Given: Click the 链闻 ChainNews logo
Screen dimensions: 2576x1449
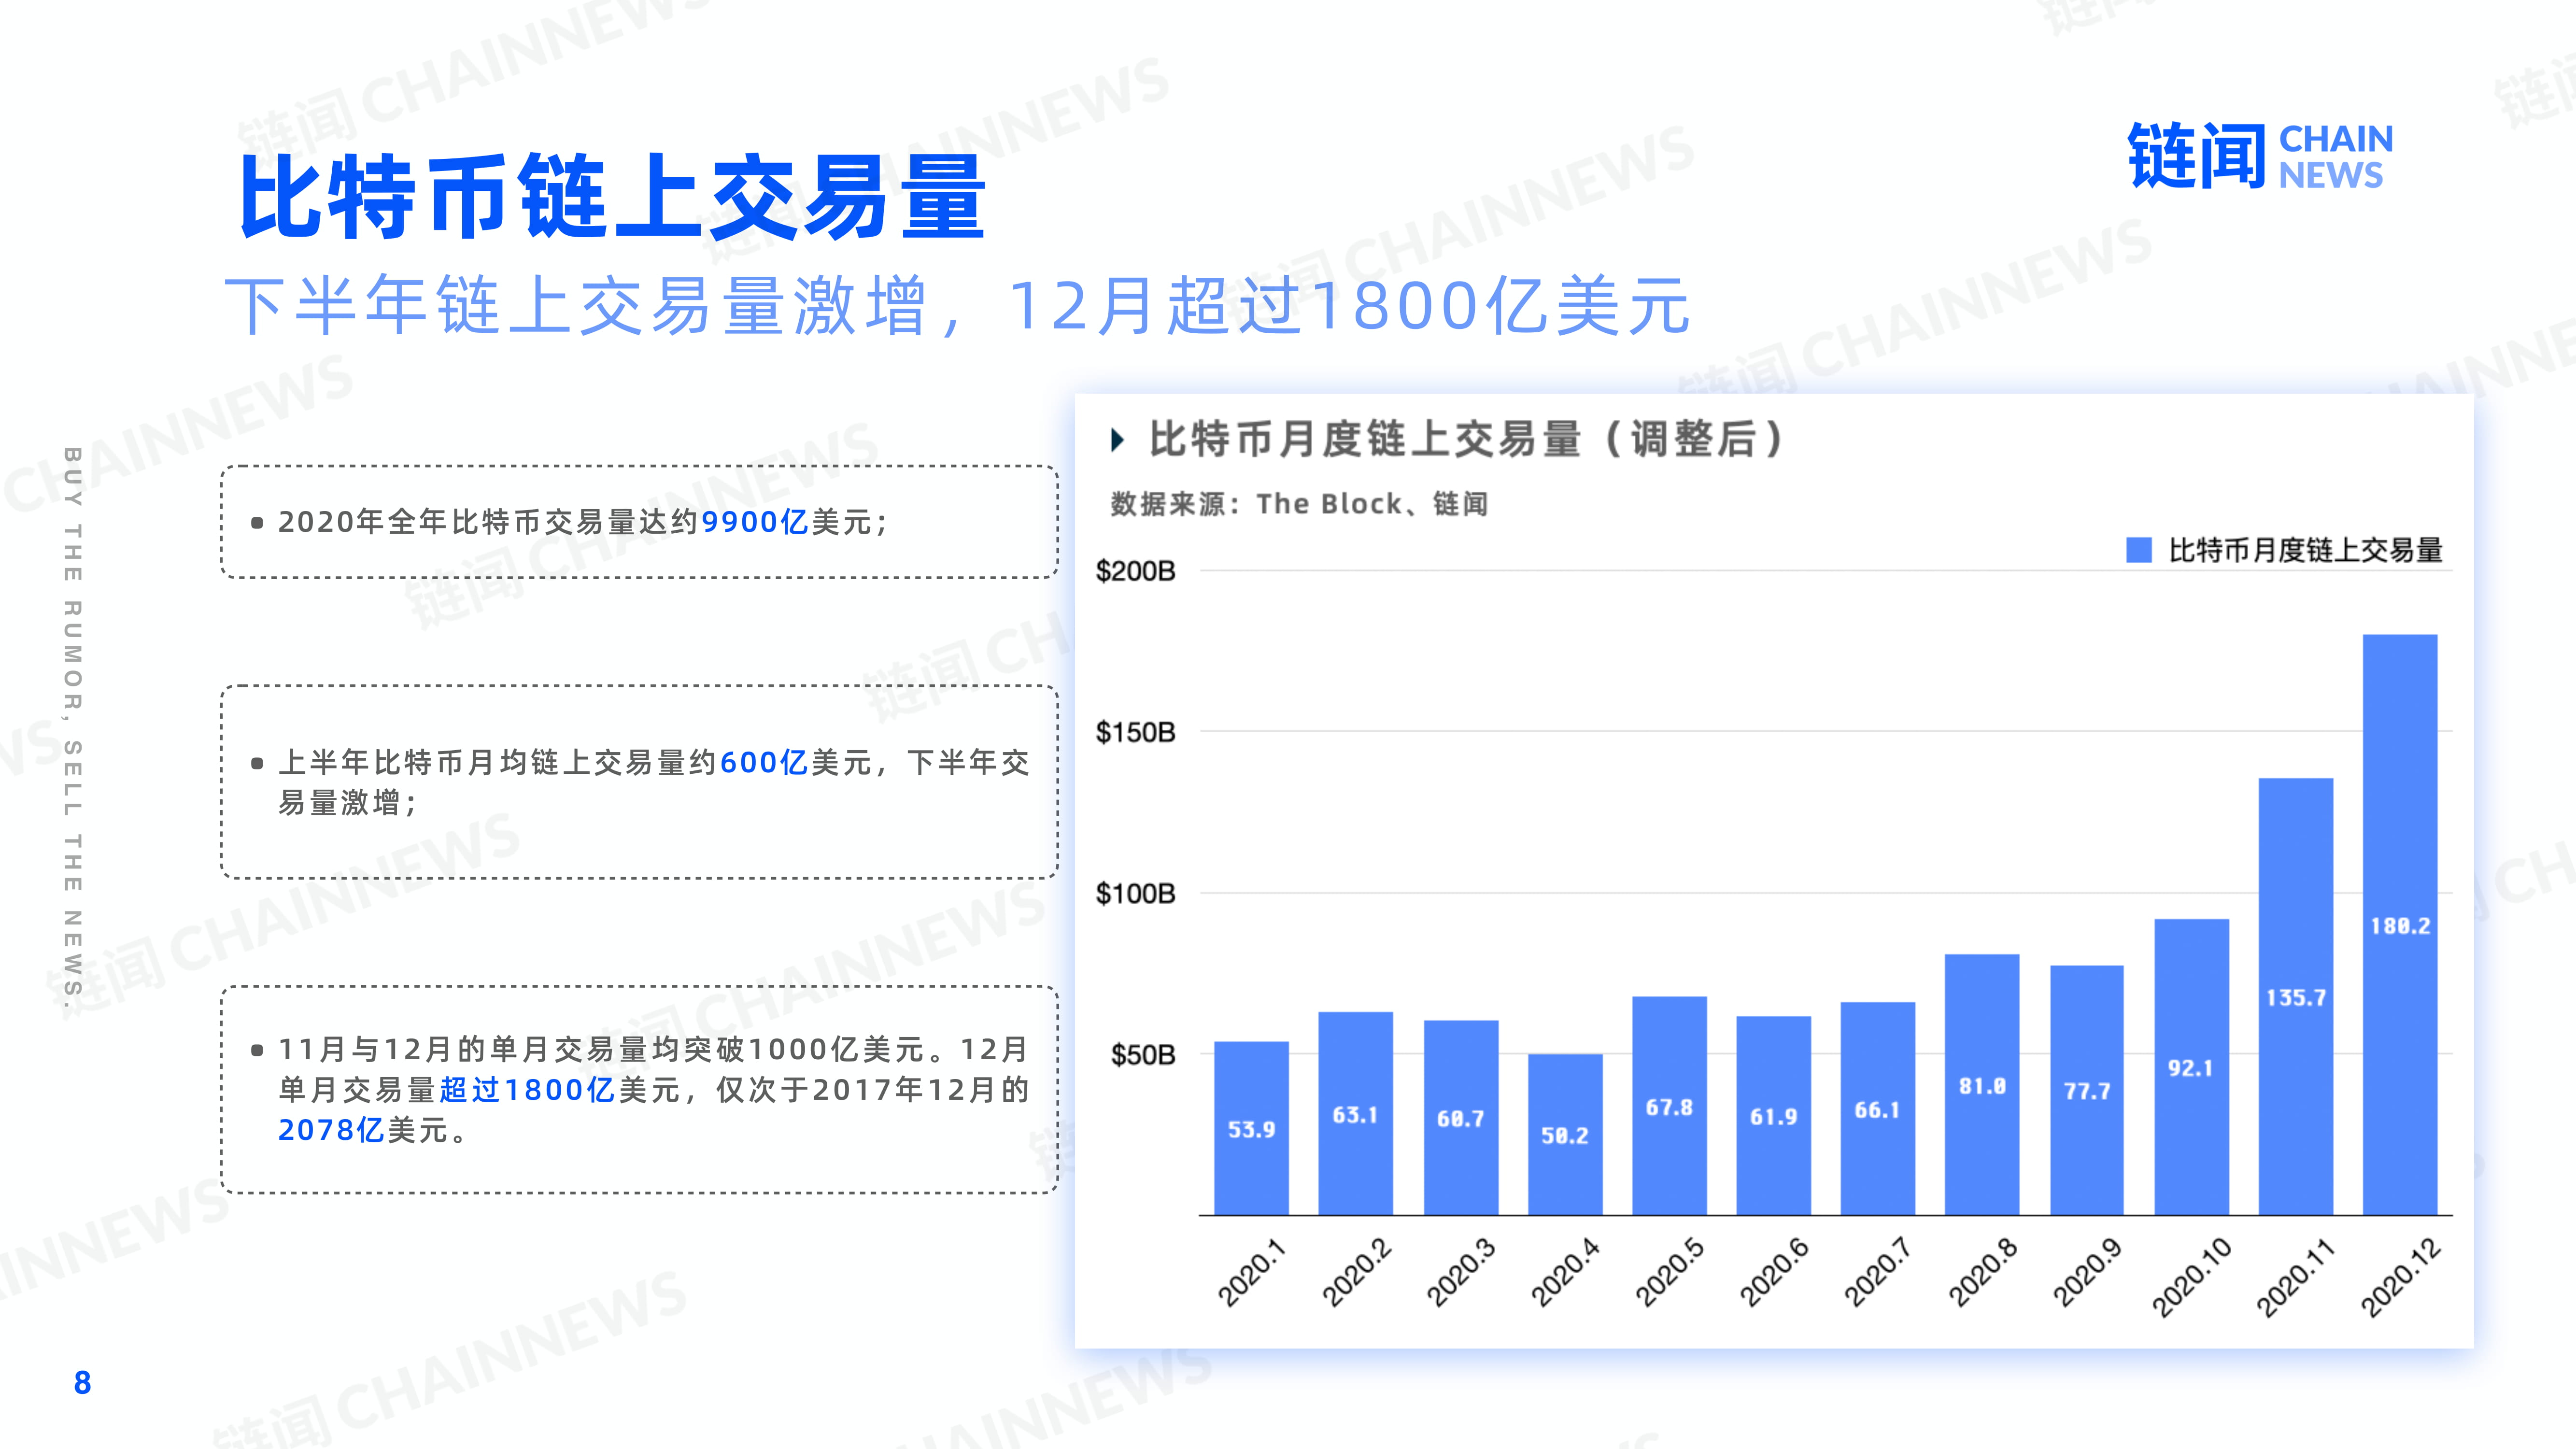Looking at the screenshot, I should [x=2260, y=155].
